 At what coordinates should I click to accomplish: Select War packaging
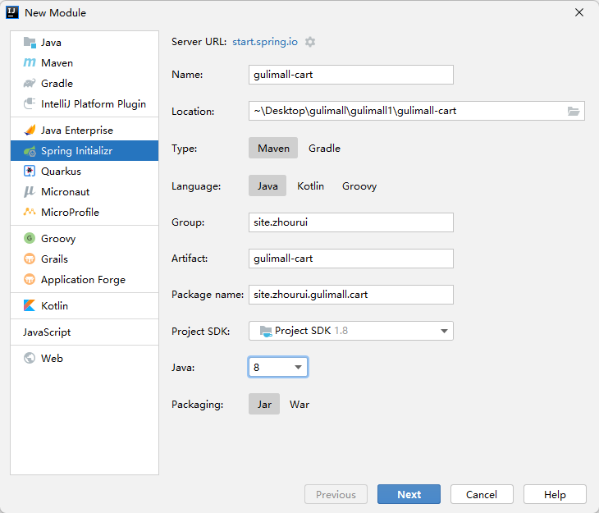299,404
